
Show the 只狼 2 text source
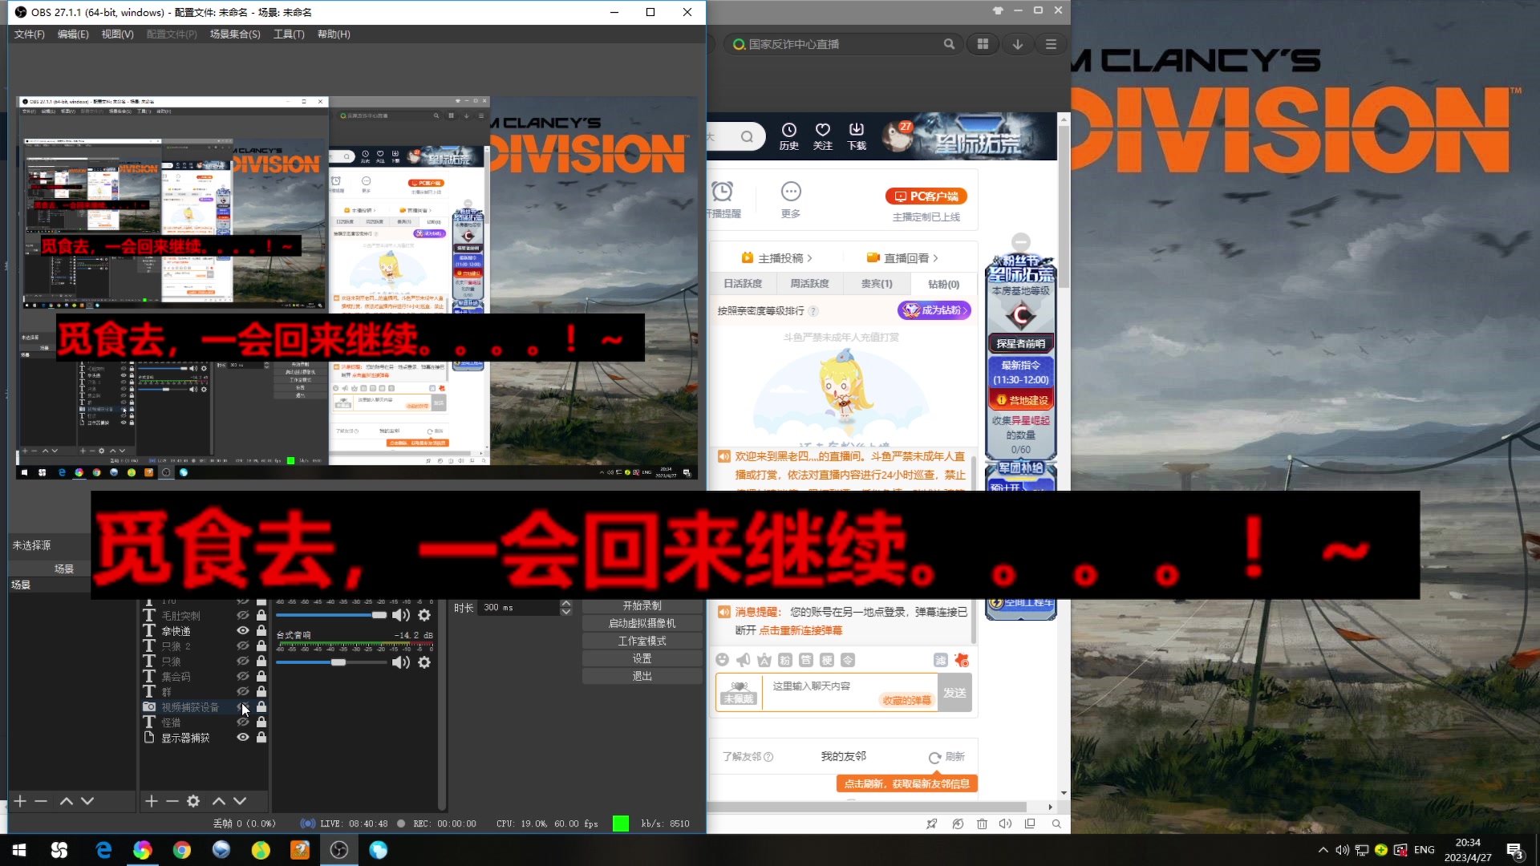coord(242,645)
